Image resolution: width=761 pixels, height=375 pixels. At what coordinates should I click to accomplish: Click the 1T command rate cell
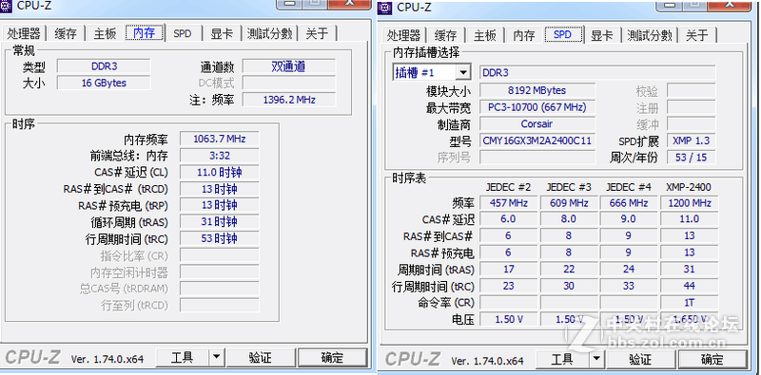[689, 302]
